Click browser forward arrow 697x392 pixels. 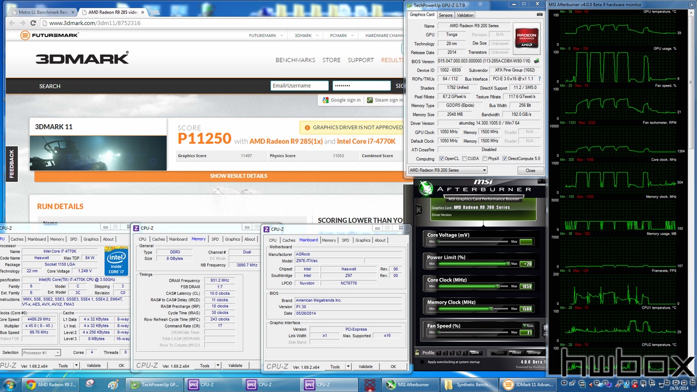click(22, 23)
